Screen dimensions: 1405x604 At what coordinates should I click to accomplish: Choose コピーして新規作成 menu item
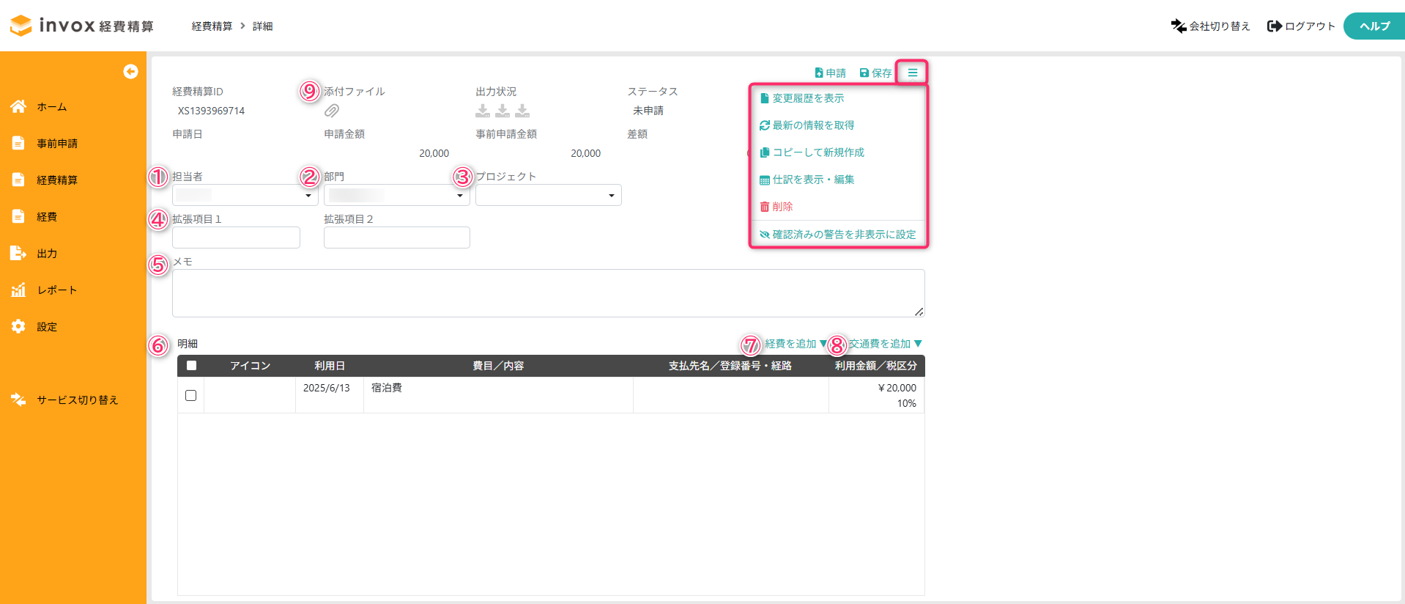tap(818, 152)
